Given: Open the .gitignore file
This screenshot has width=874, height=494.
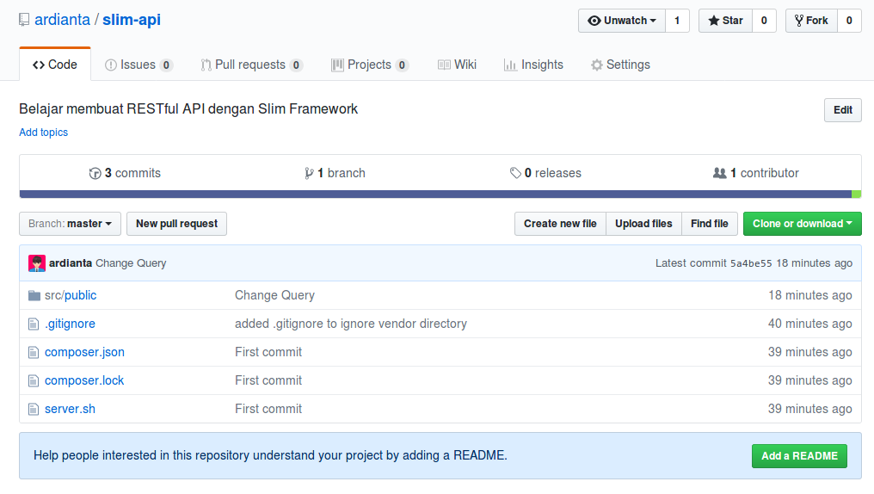Looking at the screenshot, I should click(x=70, y=324).
